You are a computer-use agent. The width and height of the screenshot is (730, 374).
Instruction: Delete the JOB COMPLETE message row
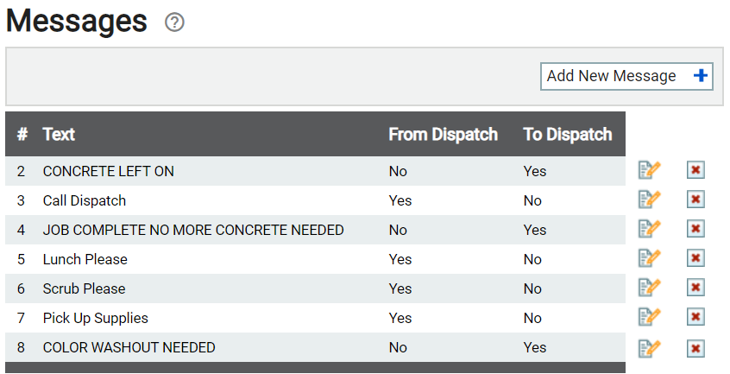pos(695,229)
